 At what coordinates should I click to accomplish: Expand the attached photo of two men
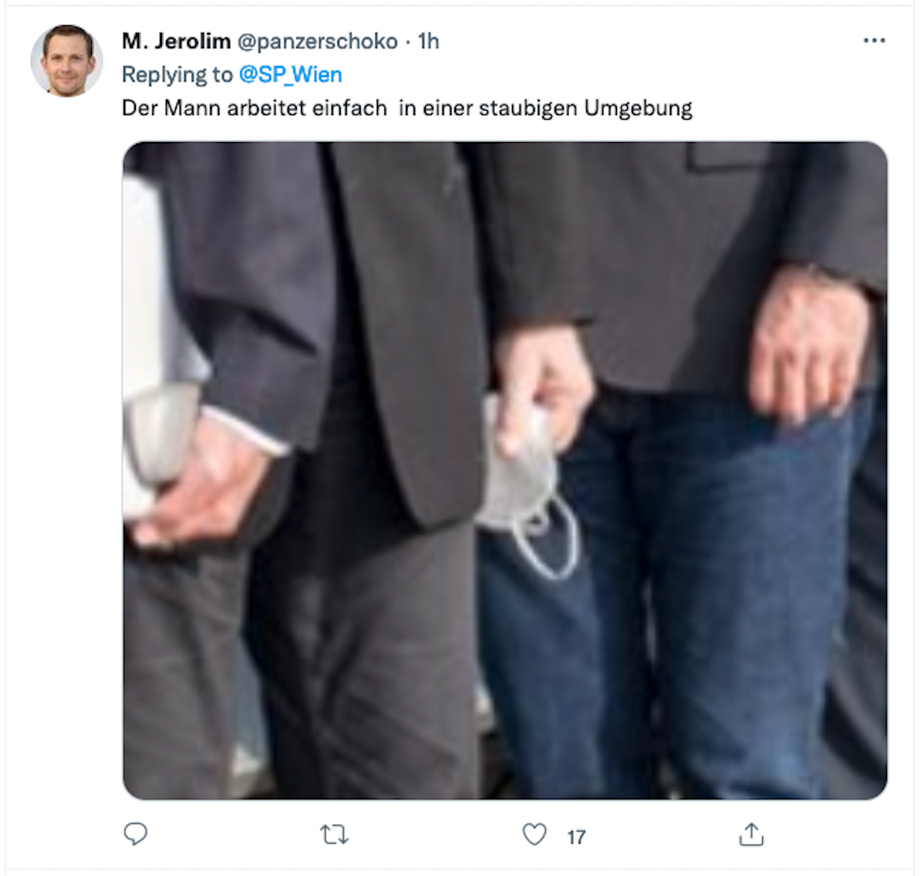click(x=505, y=471)
